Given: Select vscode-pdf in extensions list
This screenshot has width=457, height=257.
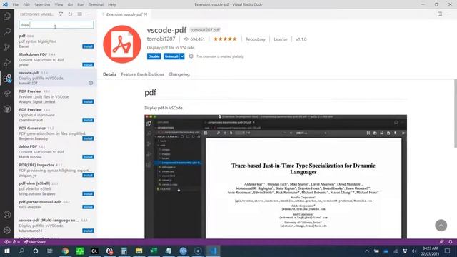Looking at the screenshot, I should (x=56, y=78).
